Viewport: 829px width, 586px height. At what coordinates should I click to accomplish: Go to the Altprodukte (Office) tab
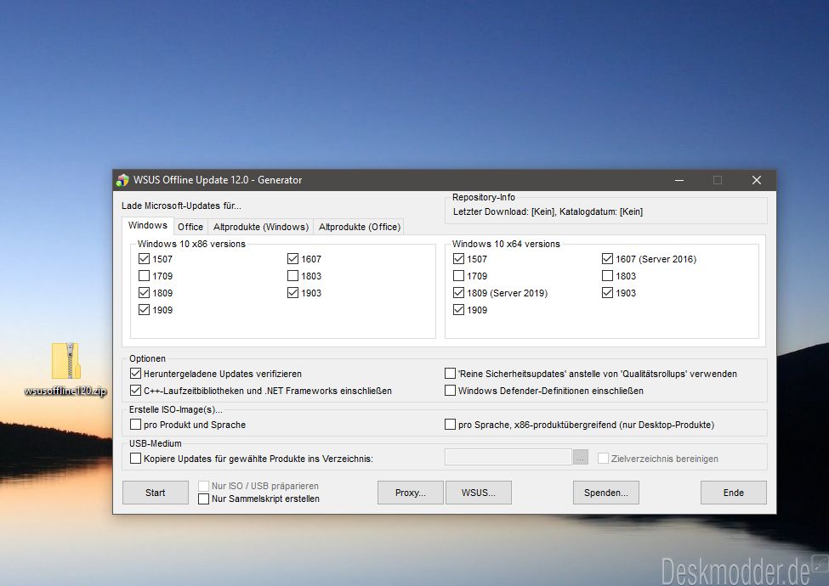pyautogui.click(x=359, y=227)
